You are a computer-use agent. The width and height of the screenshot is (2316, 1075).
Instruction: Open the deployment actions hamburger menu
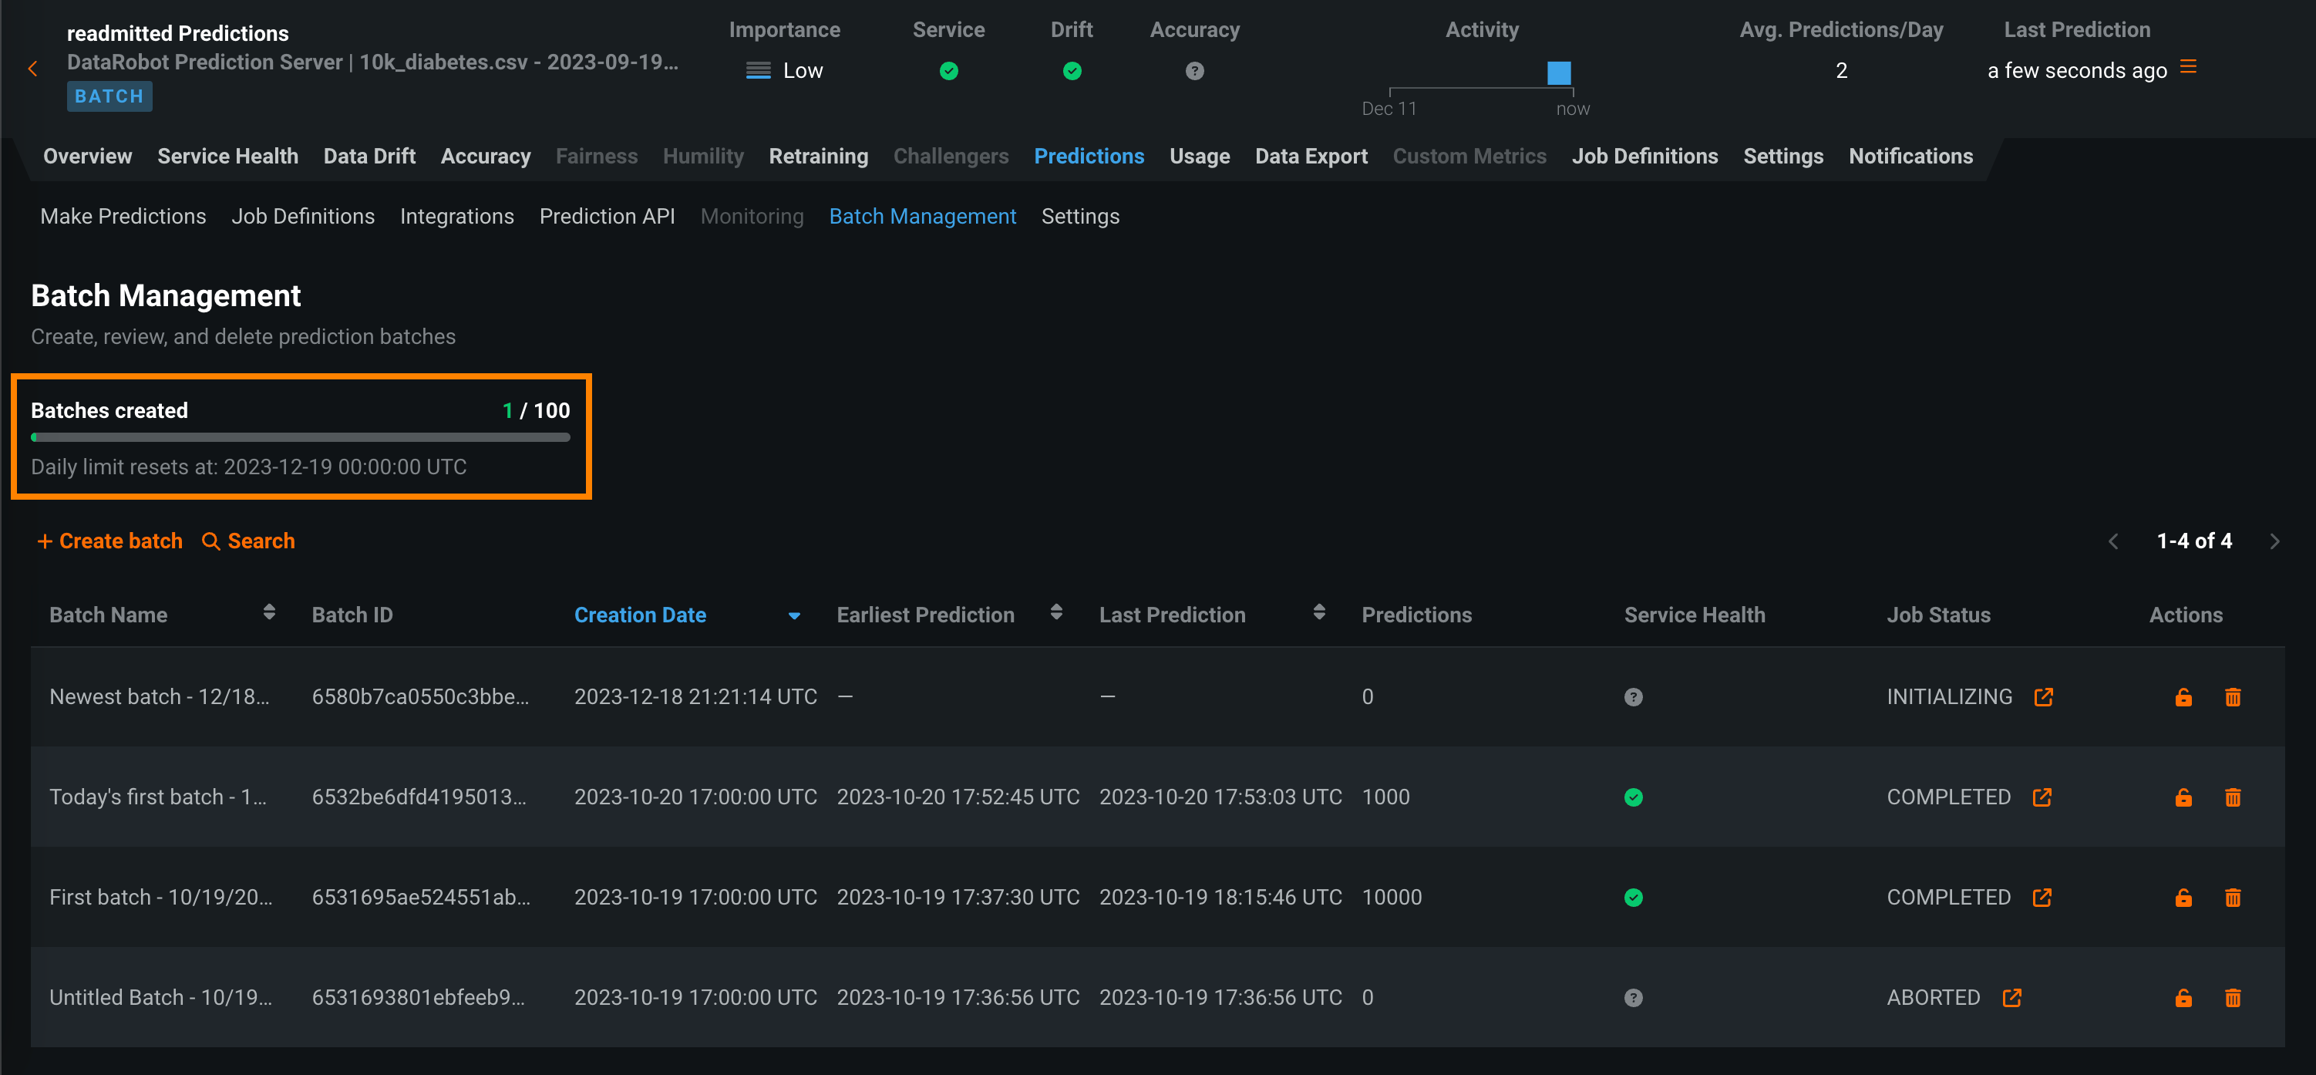pos(2188,67)
